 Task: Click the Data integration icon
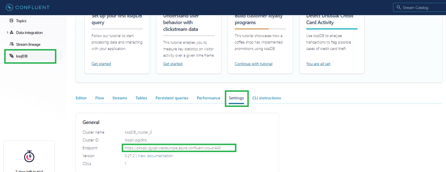pyautogui.click(x=12, y=33)
